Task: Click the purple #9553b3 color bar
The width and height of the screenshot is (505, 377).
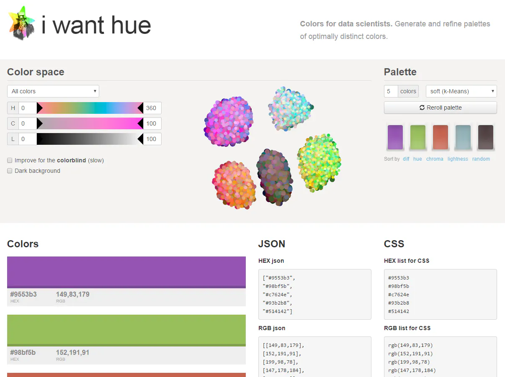Action: [x=126, y=272]
